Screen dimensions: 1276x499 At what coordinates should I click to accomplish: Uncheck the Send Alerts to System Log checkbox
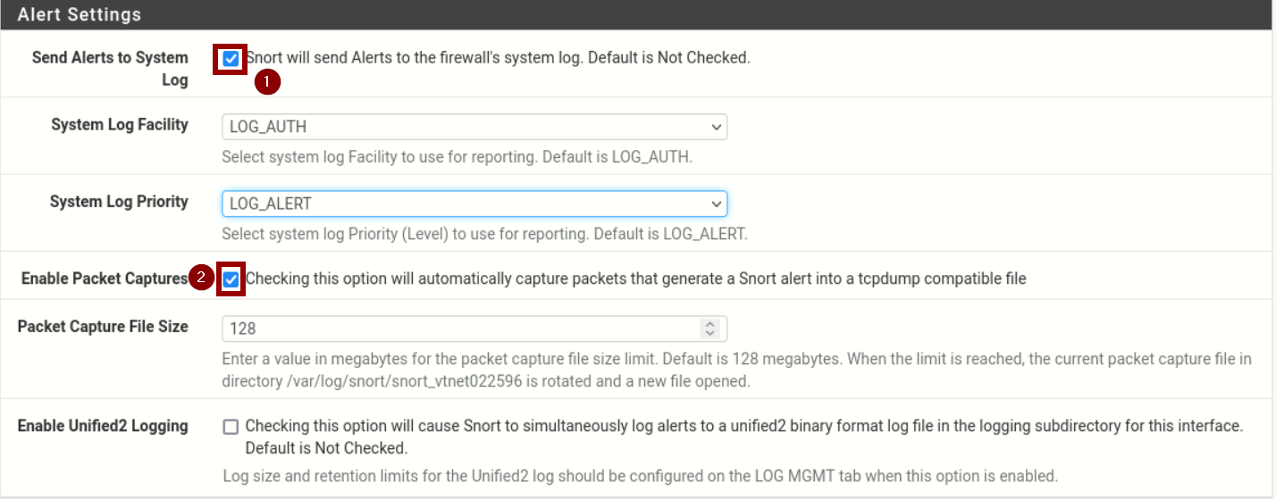pyautogui.click(x=231, y=59)
